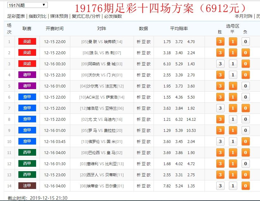Click team name 皇马 in match 11

tap(111, 153)
